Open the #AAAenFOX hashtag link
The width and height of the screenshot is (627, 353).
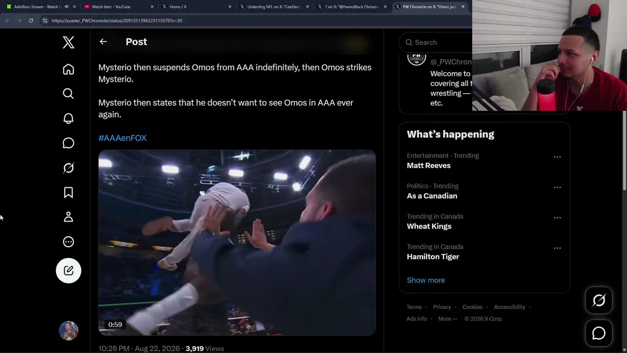[x=122, y=138]
